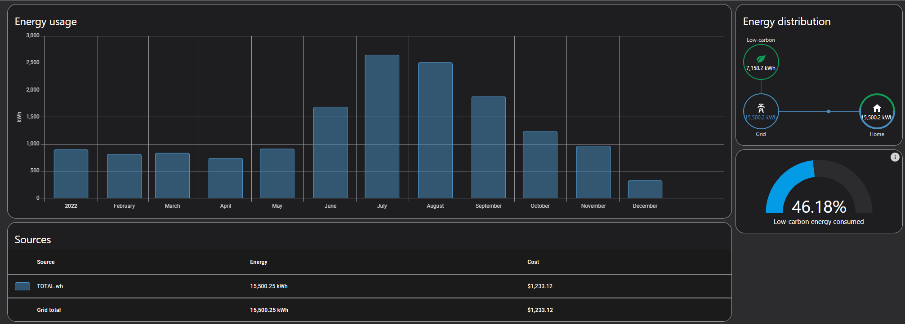Click the June energy usage bar
905x324 pixels.
[x=330, y=153]
